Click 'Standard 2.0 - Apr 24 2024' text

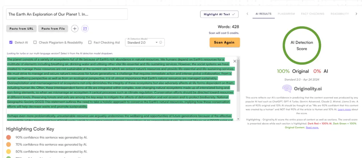pyautogui.click(x=302, y=80)
